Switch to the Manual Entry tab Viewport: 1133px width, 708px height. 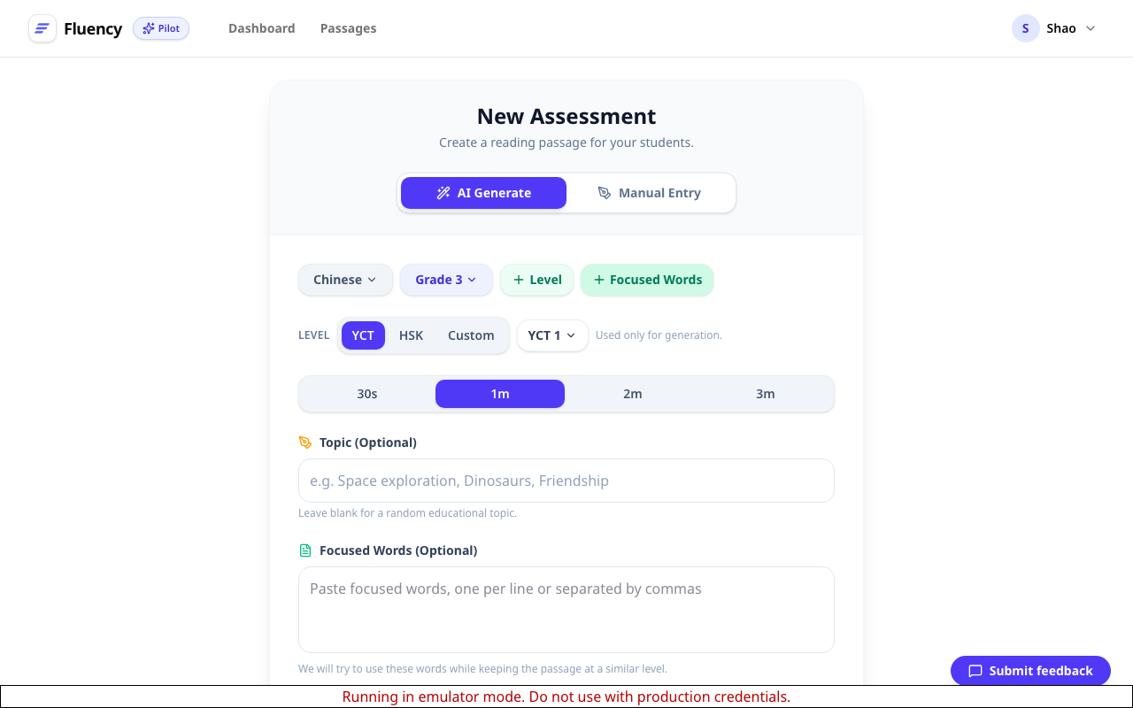tap(651, 192)
